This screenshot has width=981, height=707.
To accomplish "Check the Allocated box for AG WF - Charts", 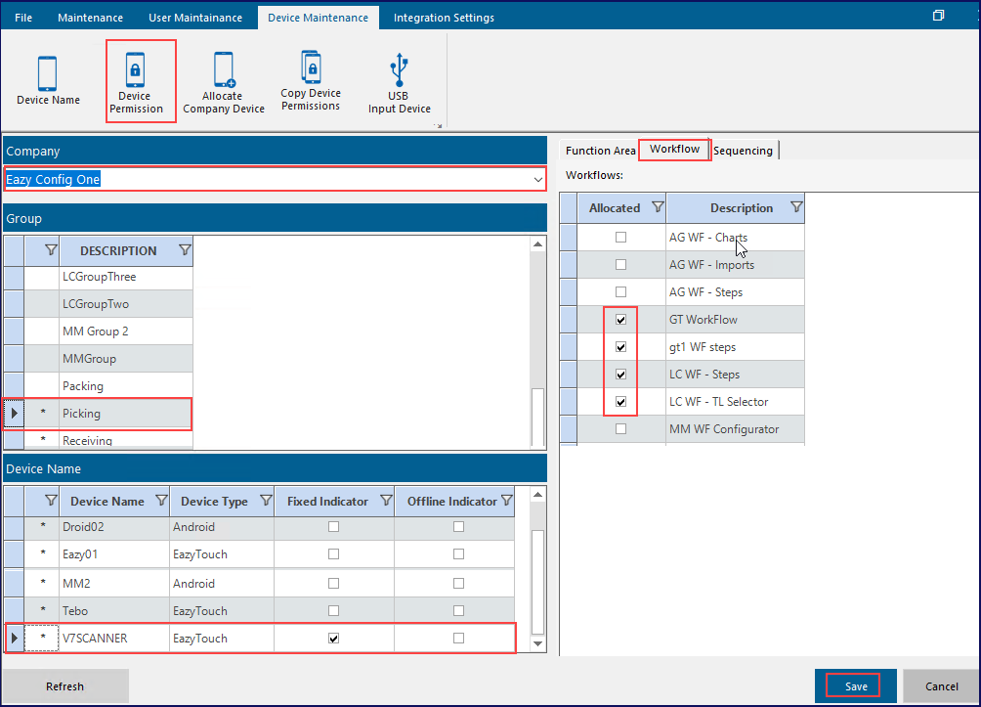I will point(620,237).
